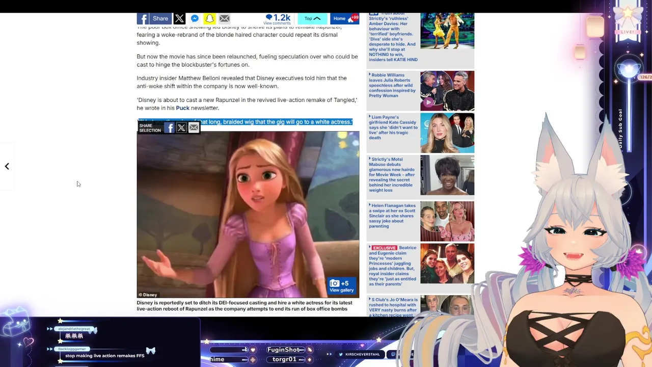Click the previous arrow at left edge

click(x=7, y=166)
